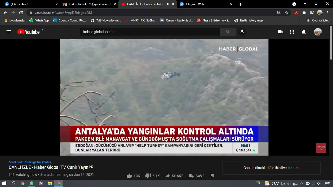This screenshot has width=333, height=187.
Task: Bookmark this page with star icon
Action: tap(287, 12)
